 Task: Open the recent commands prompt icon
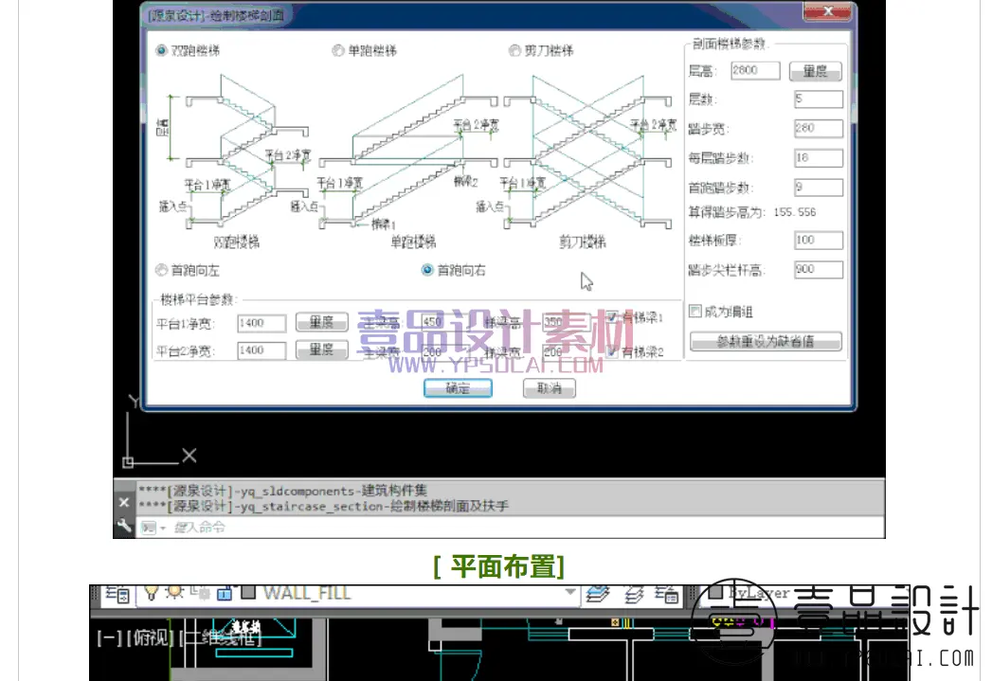tap(149, 528)
